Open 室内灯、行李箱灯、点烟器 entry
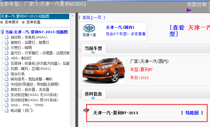 pyautogui.click(x=40, y=53)
